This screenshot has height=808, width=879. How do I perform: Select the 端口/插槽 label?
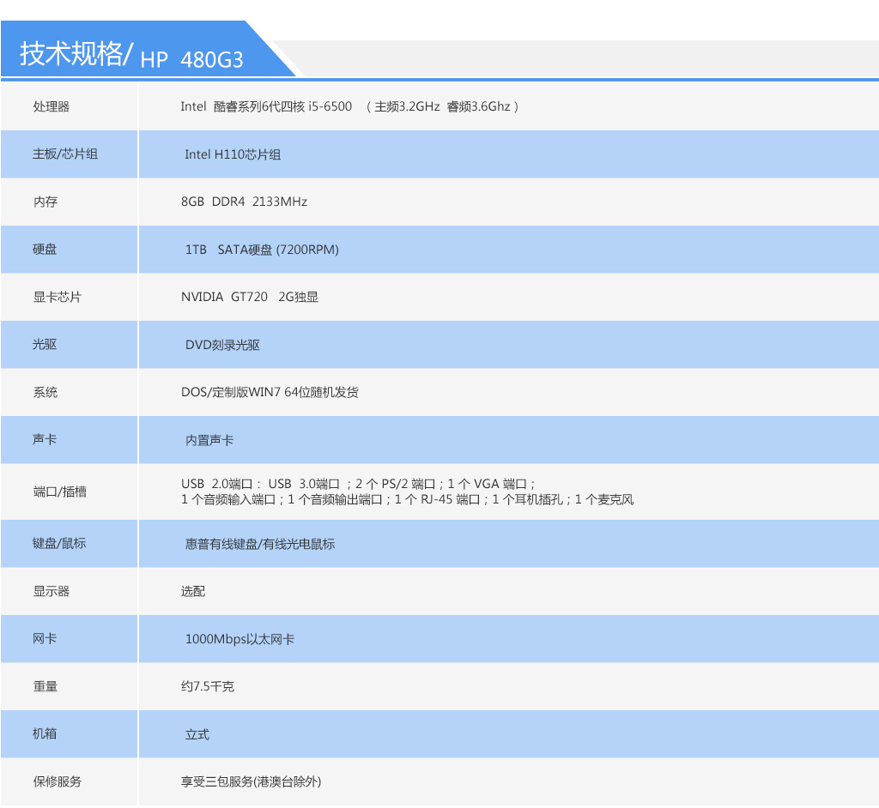coord(60,492)
